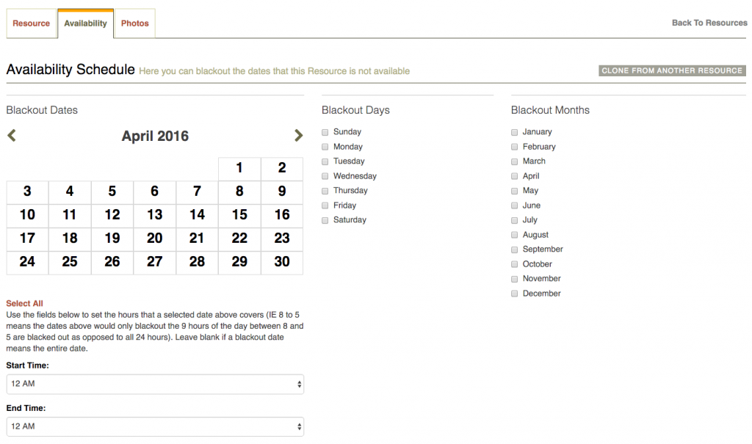
Task: Choose April 30 as a blackout date
Action: pyautogui.click(x=282, y=262)
